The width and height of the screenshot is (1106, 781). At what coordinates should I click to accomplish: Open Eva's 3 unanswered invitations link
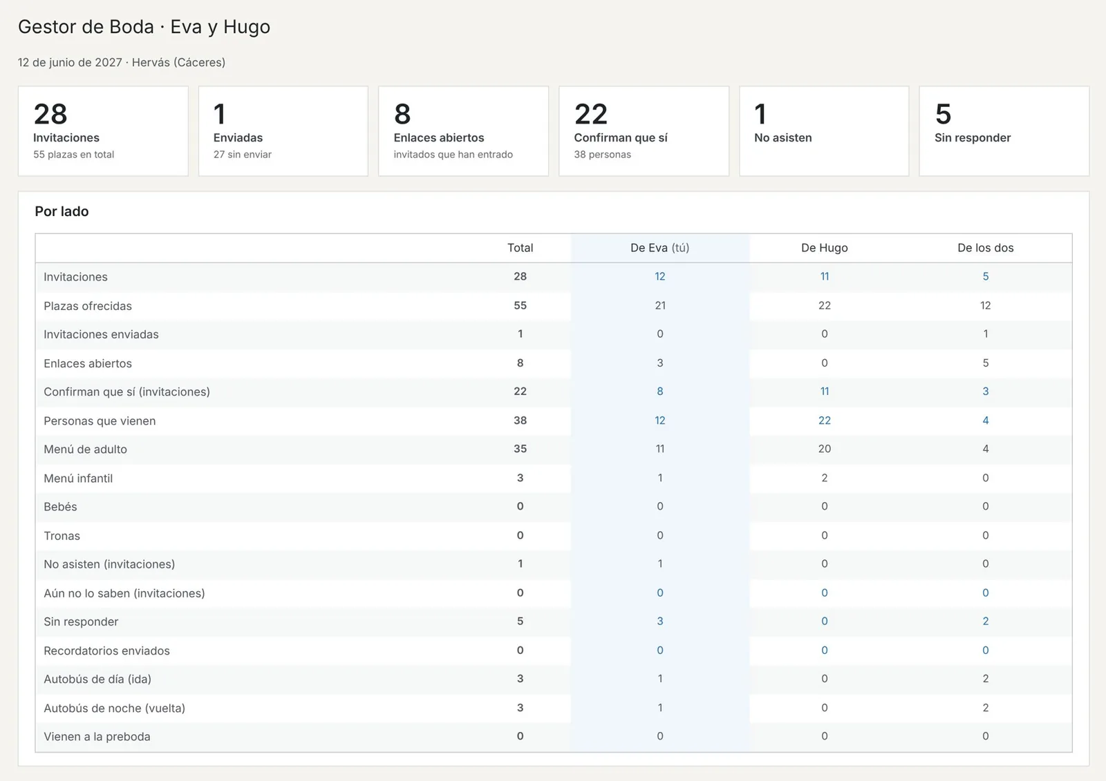coord(660,621)
